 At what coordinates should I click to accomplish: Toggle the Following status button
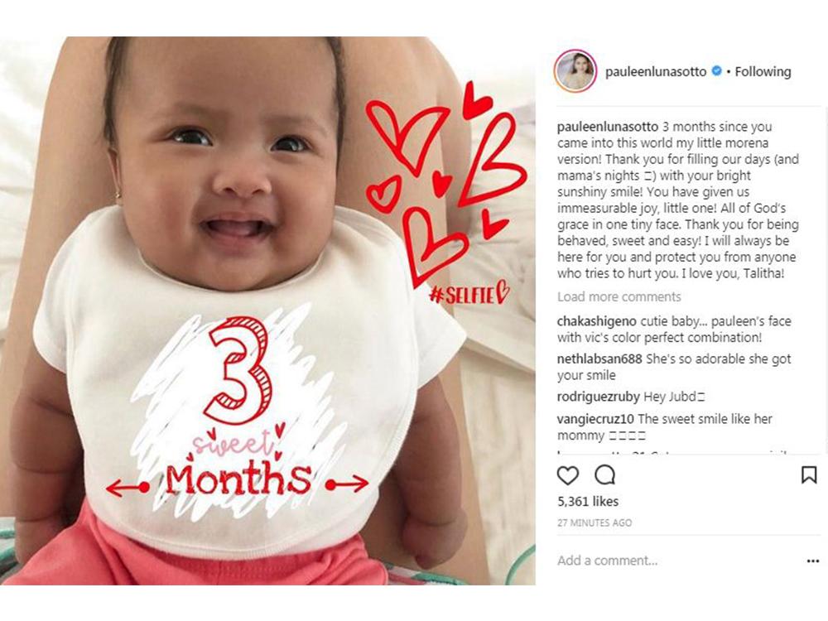(x=763, y=71)
